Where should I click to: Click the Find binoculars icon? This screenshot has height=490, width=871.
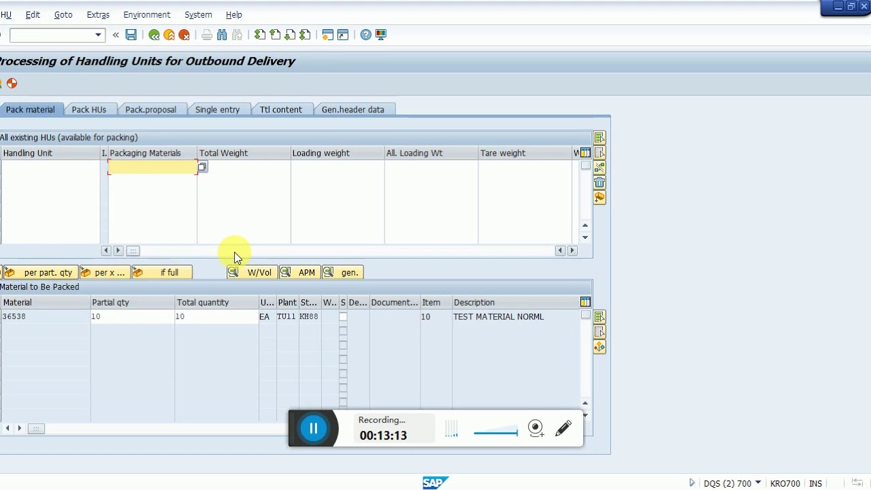tap(222, 35)
